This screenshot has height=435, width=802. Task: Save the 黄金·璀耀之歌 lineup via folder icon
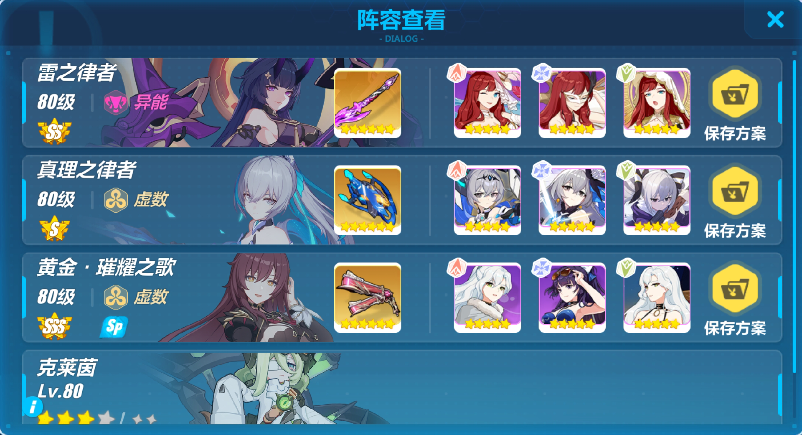(x=735, y=289)
